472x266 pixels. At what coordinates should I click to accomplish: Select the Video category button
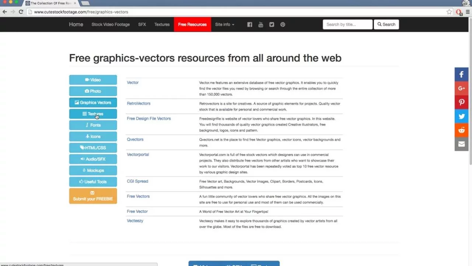pos(93,80)
